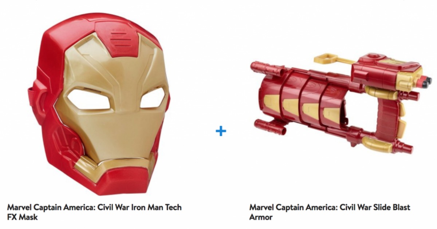Click the words "FX Mask" in the title
The height and width of the screenshot is (229, 437).
tap(22, 217)
